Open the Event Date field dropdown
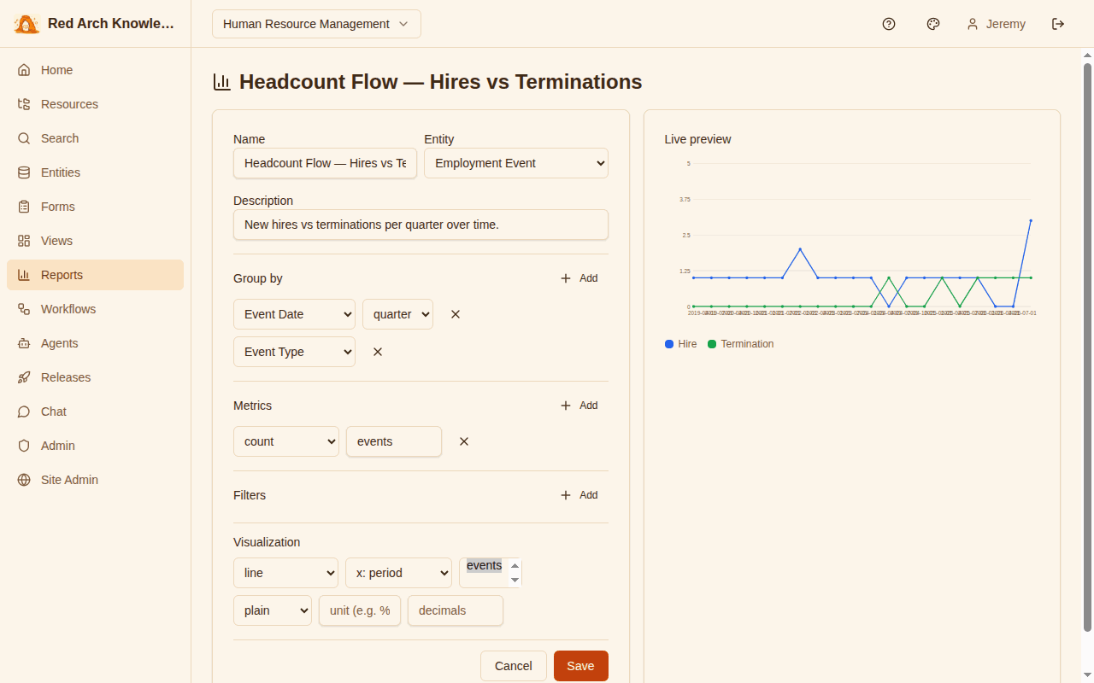 pos(294,314)
